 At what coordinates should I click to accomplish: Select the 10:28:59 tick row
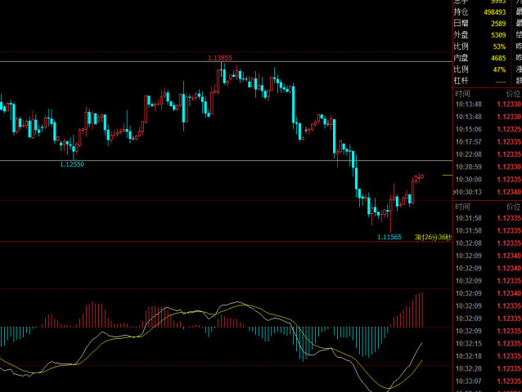(487, 166)
